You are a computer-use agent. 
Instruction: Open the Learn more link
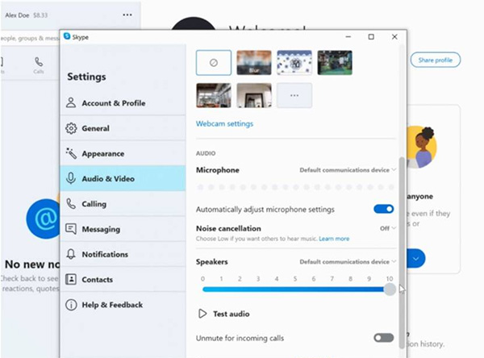pyautogui.click(x=334, y=239)
